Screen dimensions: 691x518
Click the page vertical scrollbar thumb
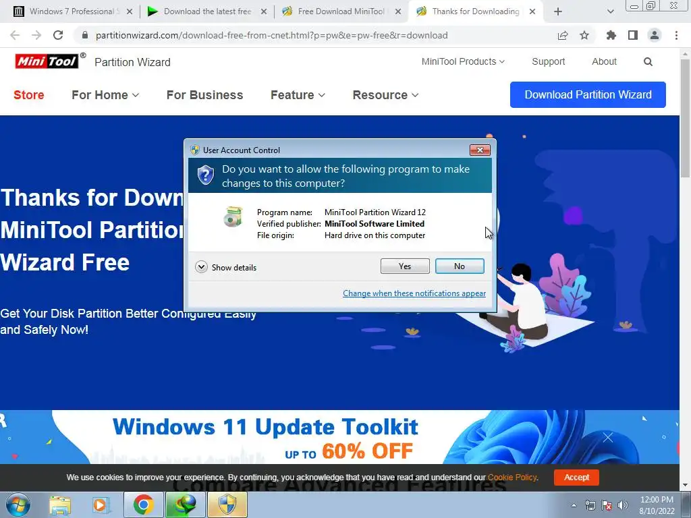(686, 117)
